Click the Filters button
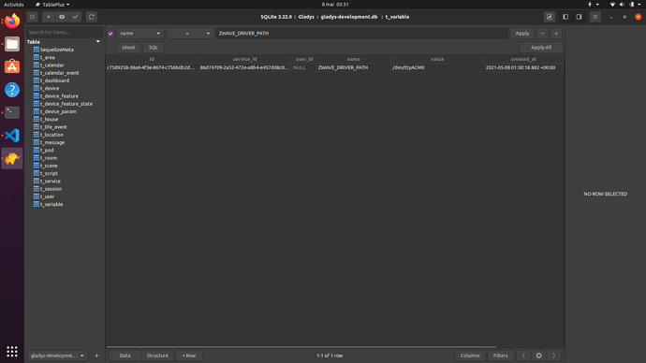646x363 pixels. point(501,356)
